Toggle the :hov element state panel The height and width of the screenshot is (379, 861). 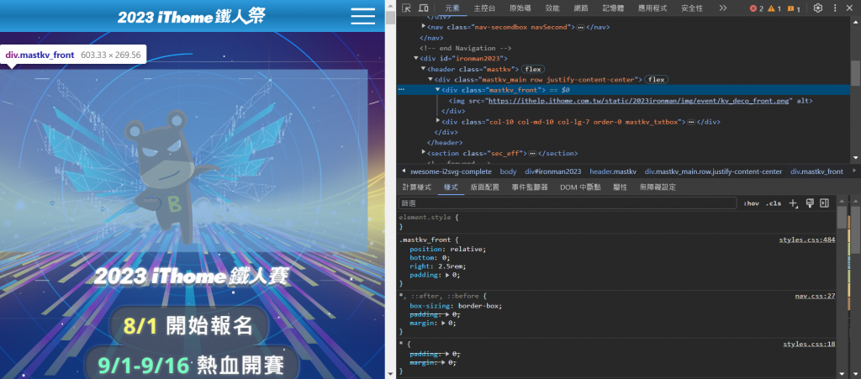click(751, 203)
